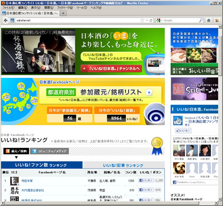Open the ブックマーク menu

point(65,8)
